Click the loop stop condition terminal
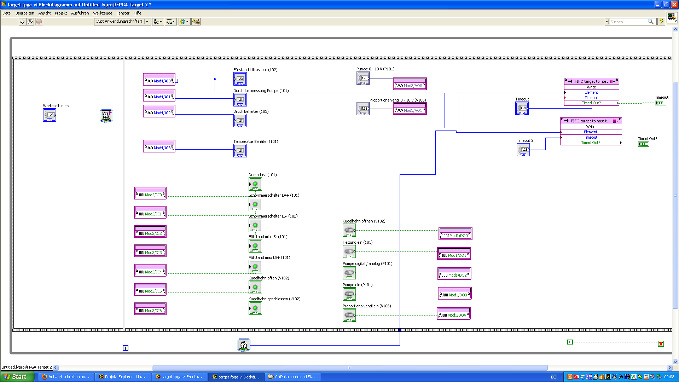 point(661,344)
